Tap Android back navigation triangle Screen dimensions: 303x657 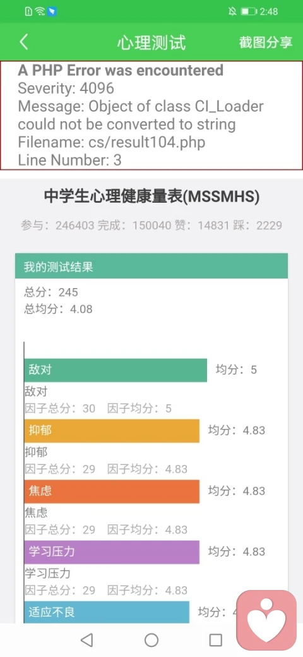coord(86,640)
